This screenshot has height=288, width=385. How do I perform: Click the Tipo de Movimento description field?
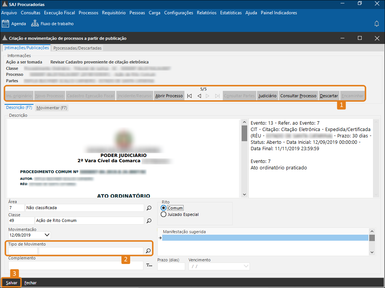click(x=91, y=251)
